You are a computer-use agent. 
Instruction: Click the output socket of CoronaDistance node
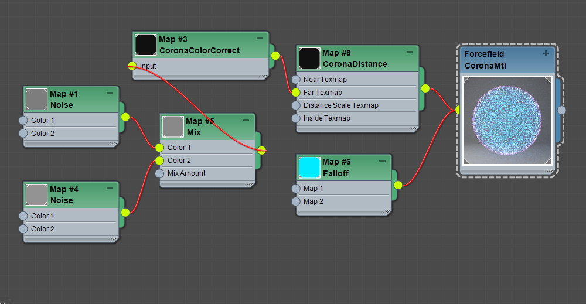[425, 88]
